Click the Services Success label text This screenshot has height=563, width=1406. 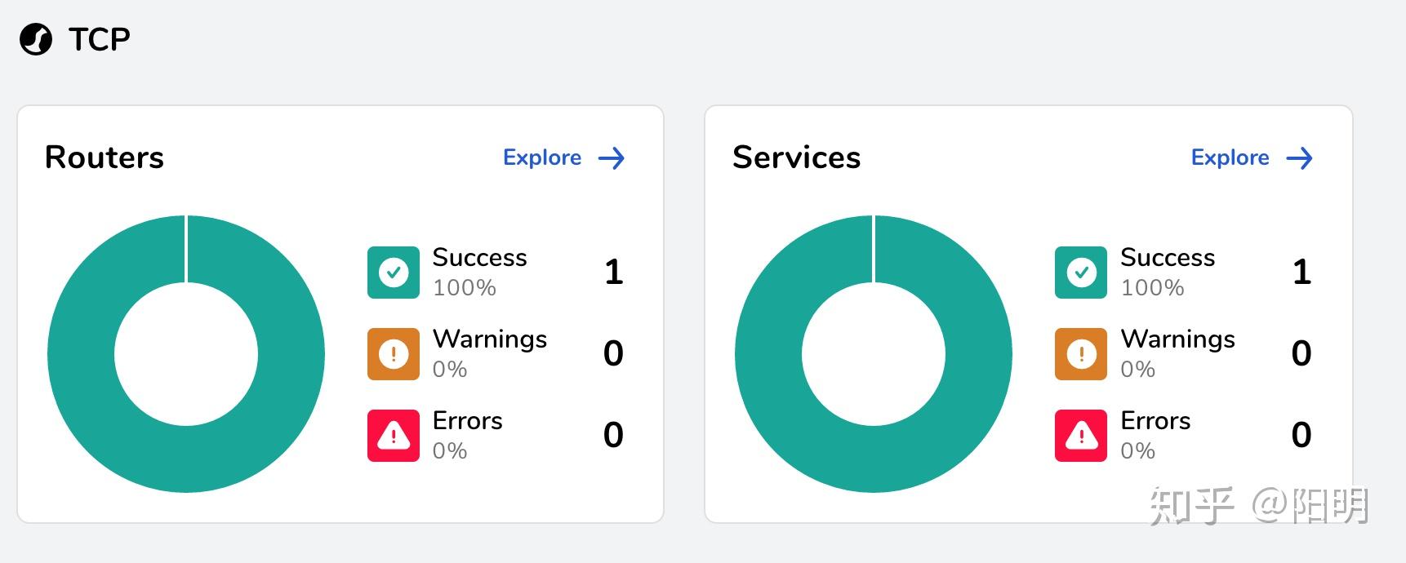[1168, 258]
